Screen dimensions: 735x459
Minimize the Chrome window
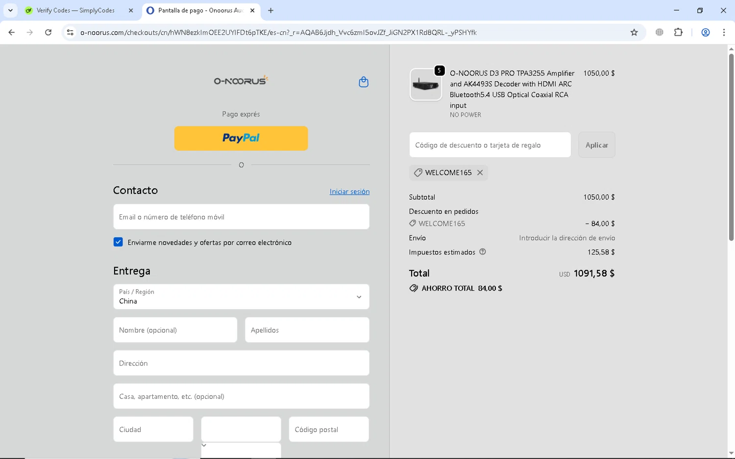[676, 10]
